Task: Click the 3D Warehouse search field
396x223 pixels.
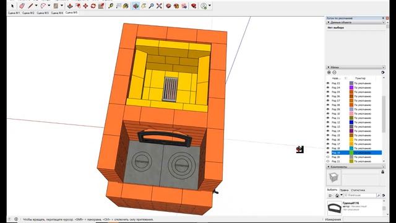Action: tap(359, 196)
